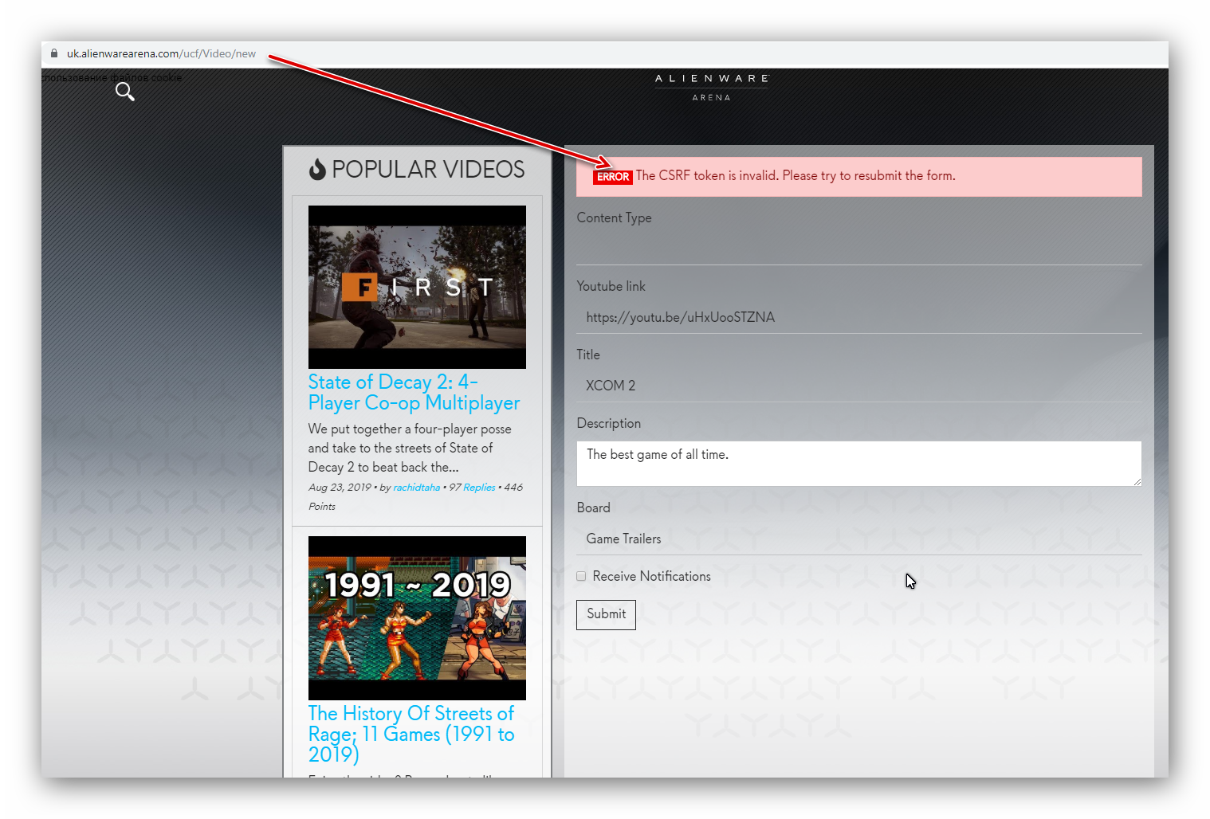Click the Title field containing XCOM 2
Viewport: 1210px width, 819px height.
coord(859,386)
